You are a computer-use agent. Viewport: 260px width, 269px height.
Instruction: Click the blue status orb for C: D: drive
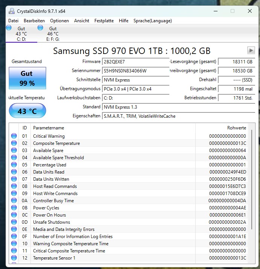coord(9,28)
